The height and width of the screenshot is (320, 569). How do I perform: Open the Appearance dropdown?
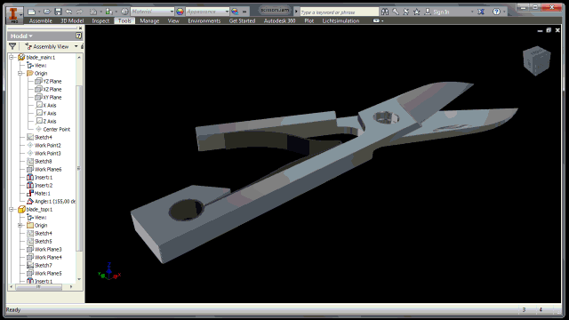(207, 12)
